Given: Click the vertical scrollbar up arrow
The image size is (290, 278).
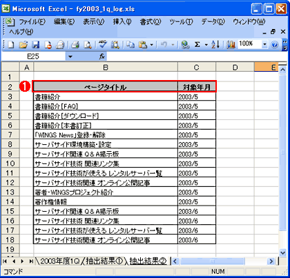Looking at the screenshot, I should [x=283, y=69].
